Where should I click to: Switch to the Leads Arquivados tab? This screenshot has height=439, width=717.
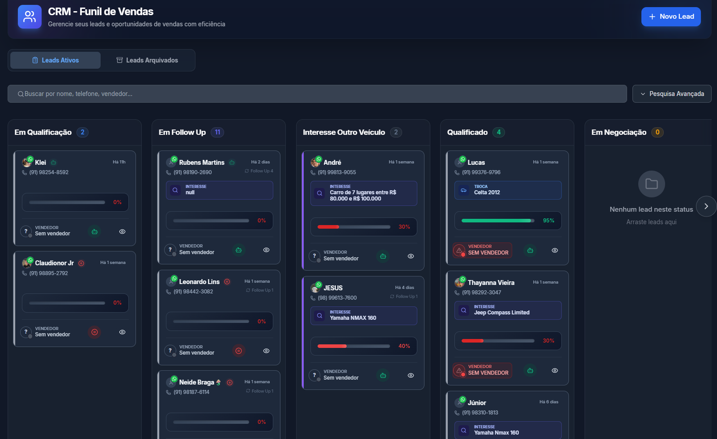click(x=147, y=60)
